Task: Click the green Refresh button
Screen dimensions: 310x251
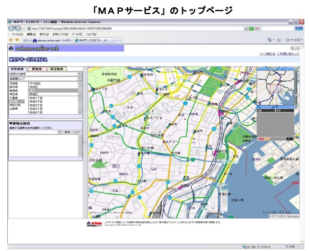Action: point(251,28)
